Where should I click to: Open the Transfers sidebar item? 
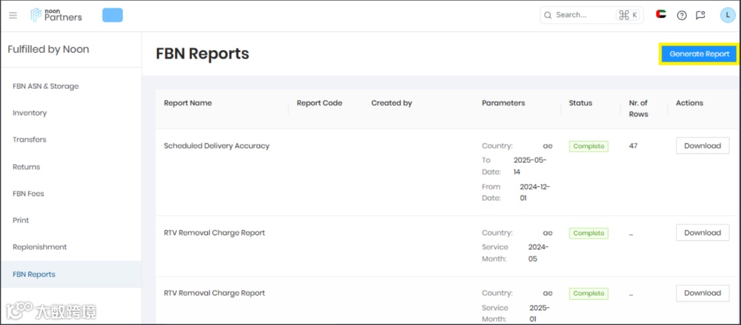30,140
